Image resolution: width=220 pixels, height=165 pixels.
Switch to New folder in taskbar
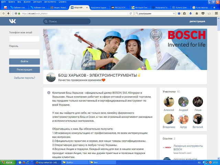(102, 163)
